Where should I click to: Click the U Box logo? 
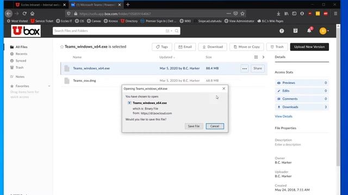point(26,31)
